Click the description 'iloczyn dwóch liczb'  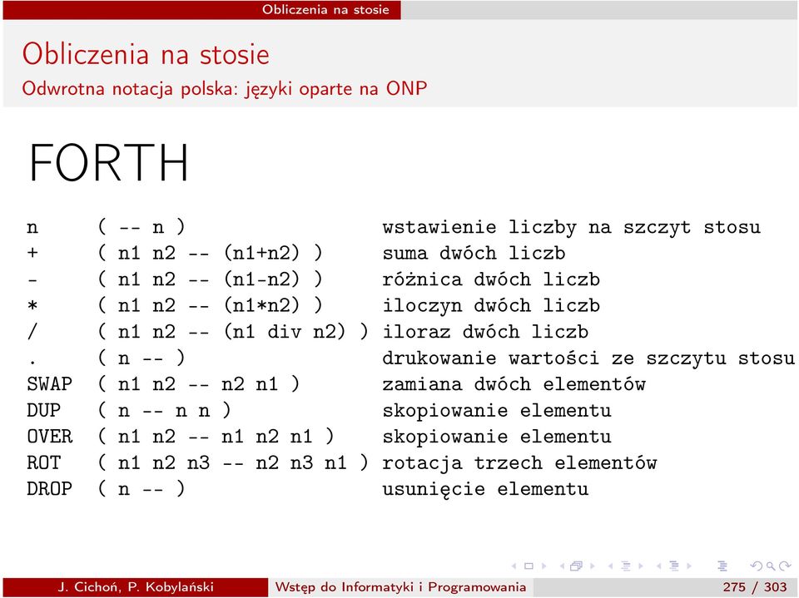pyautogui.click(x=491, y=305)
